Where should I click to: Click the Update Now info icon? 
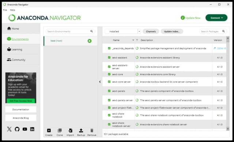(x=183, y=18)
